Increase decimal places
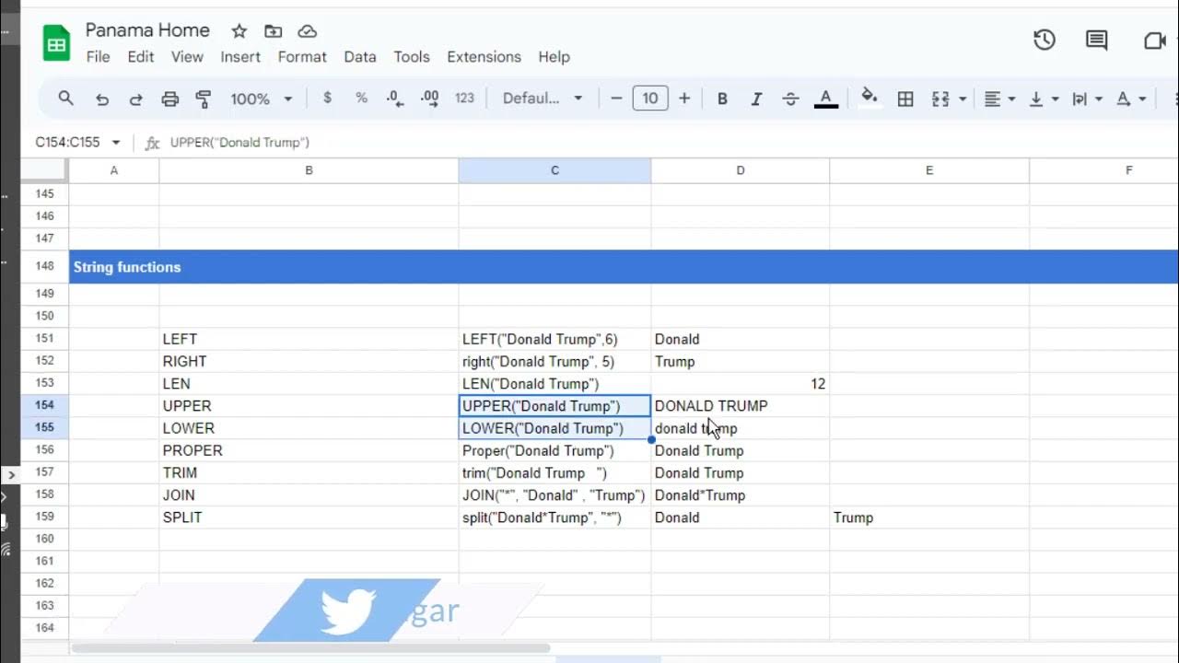This screenshot has height=663, width=1179. coord(429,99)
